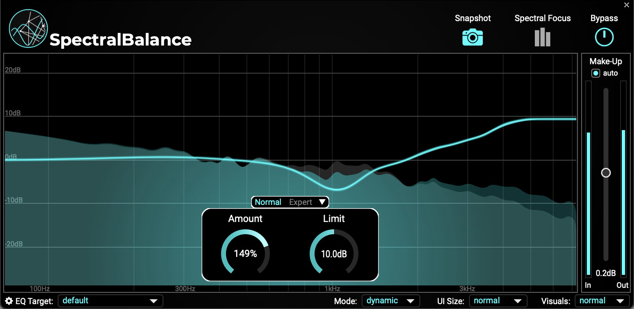
Task: Open the EQ Target default dropdown
Action: (x=111, y=301)
